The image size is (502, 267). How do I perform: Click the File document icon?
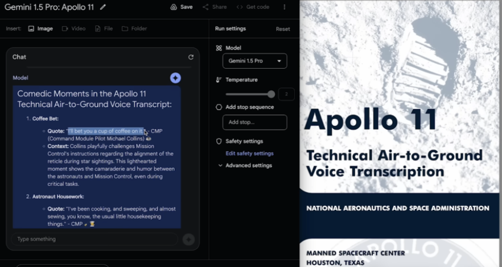coord(98,29)
